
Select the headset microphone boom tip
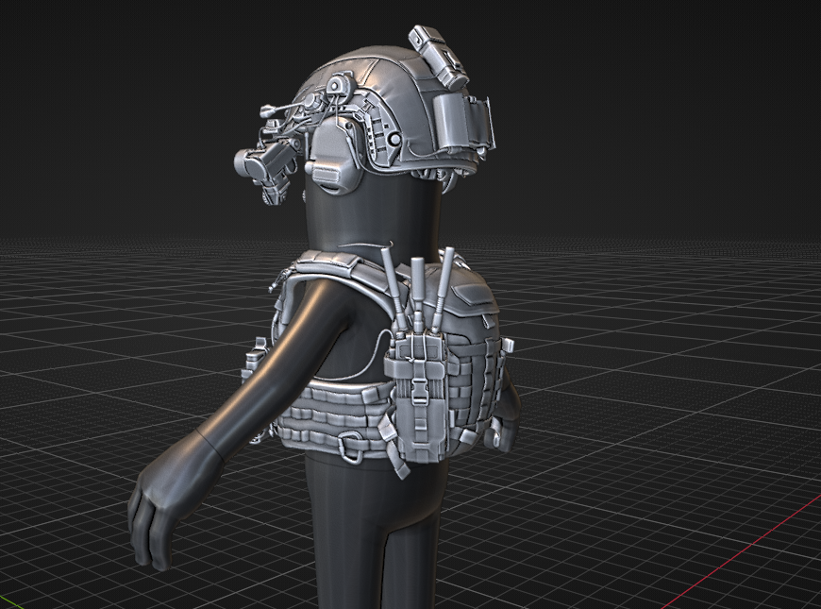click(268, 110)
